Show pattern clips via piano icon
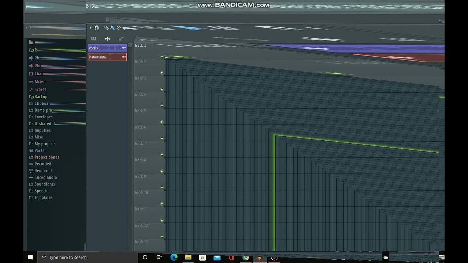468x263 pixels. (94, 38)
